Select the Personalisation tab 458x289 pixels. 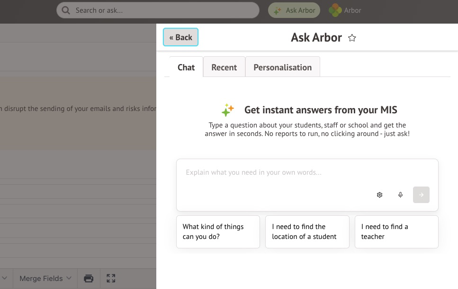[x=282, y=67]
